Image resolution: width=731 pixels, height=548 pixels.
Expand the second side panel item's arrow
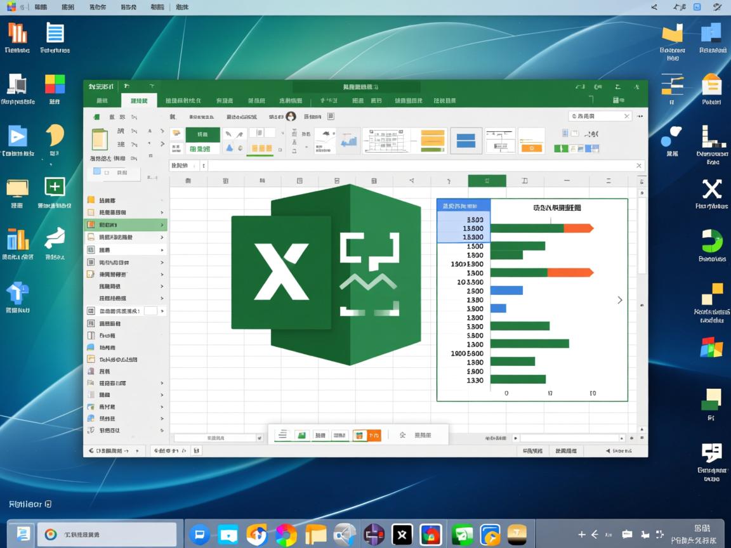pyautogui.click(x=162, y=212)
